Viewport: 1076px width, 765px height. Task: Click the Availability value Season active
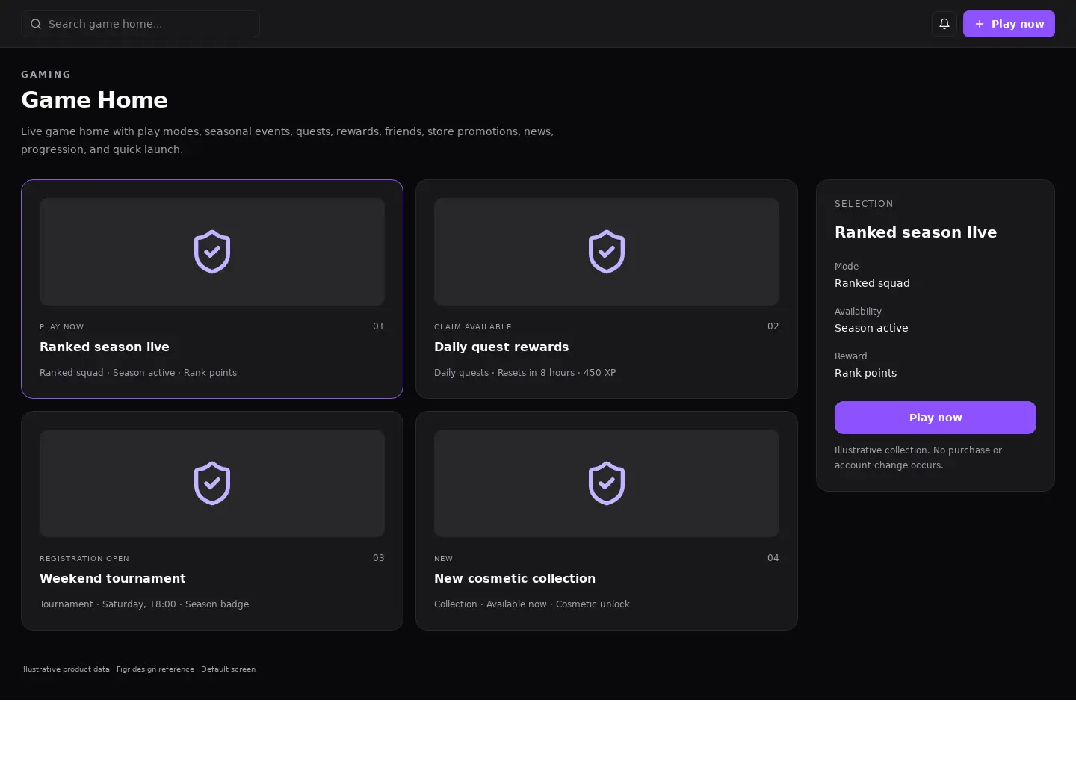point(871,328)
